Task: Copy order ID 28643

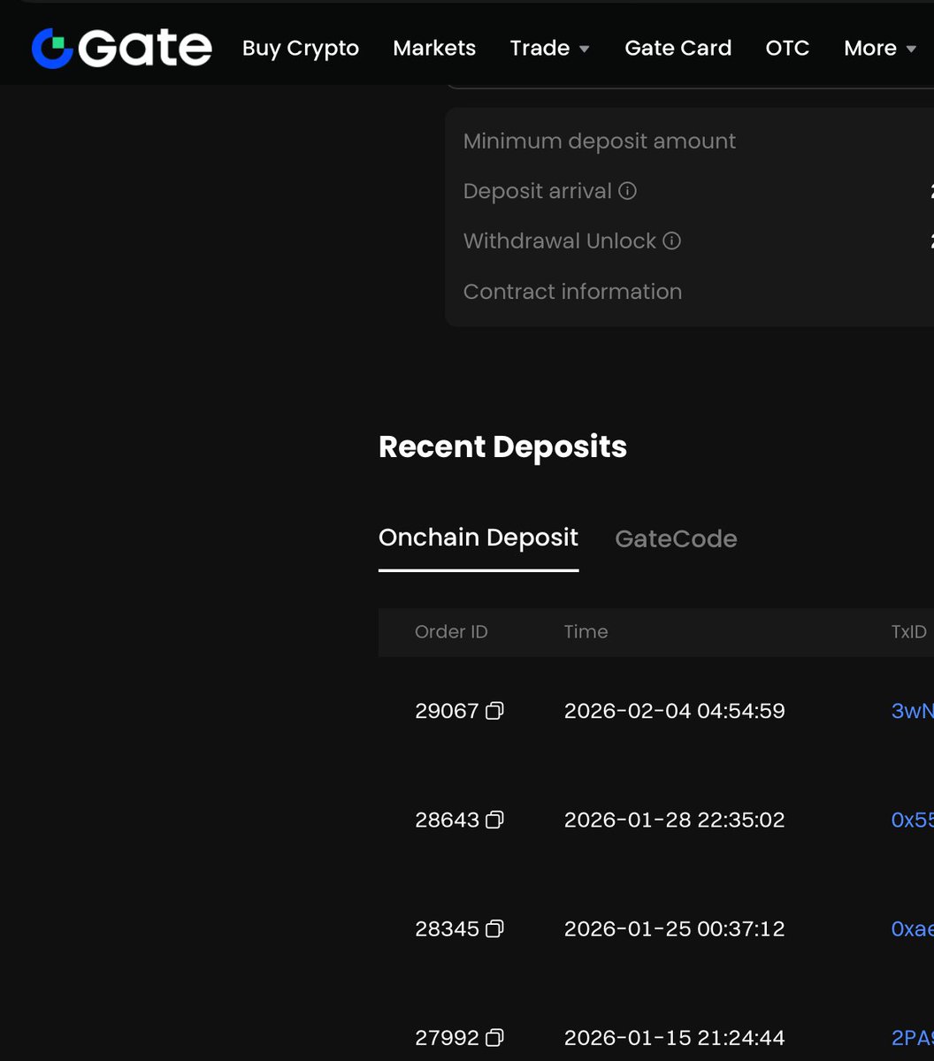Action: pos(495,820)
